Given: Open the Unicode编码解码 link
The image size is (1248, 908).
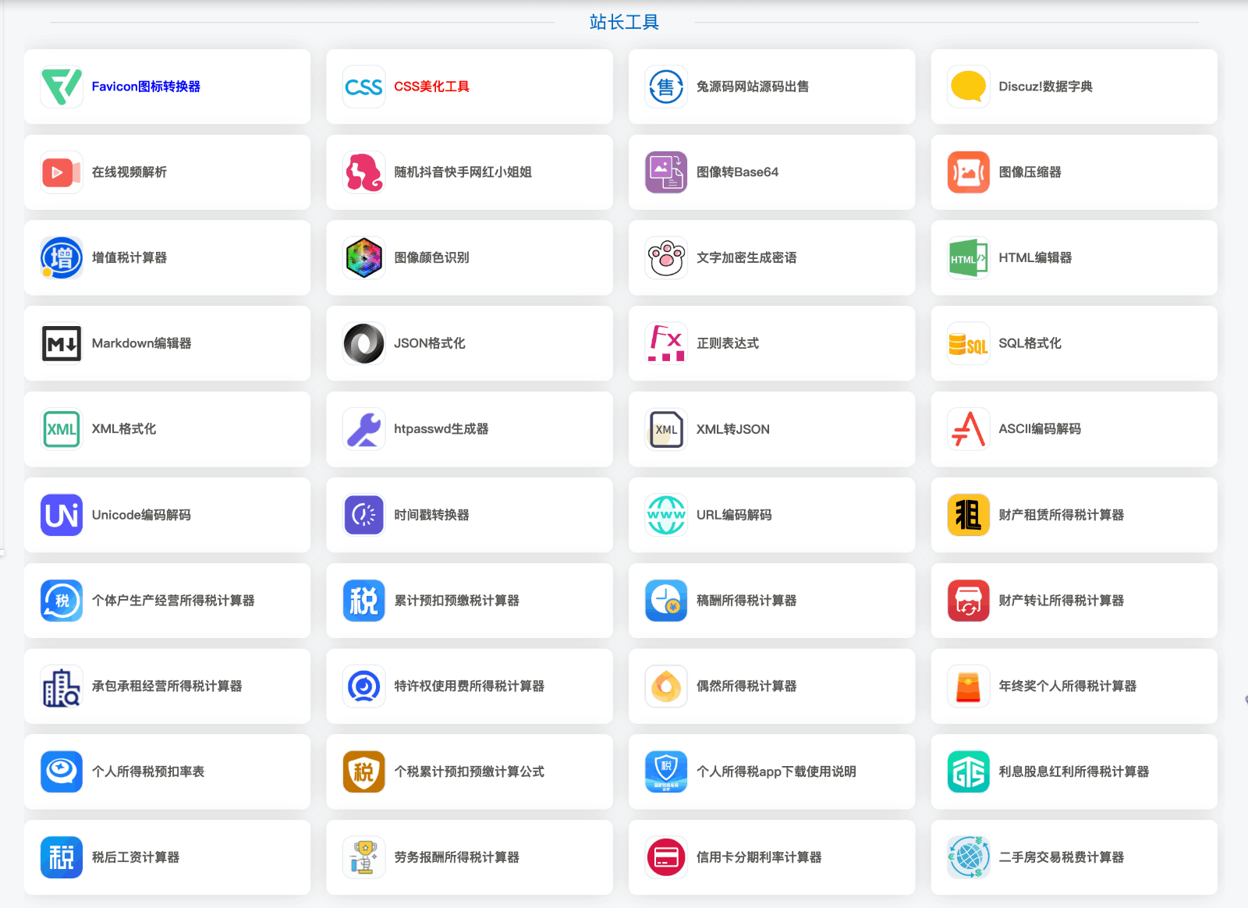Looking at the screenshot, I should 141,515.
